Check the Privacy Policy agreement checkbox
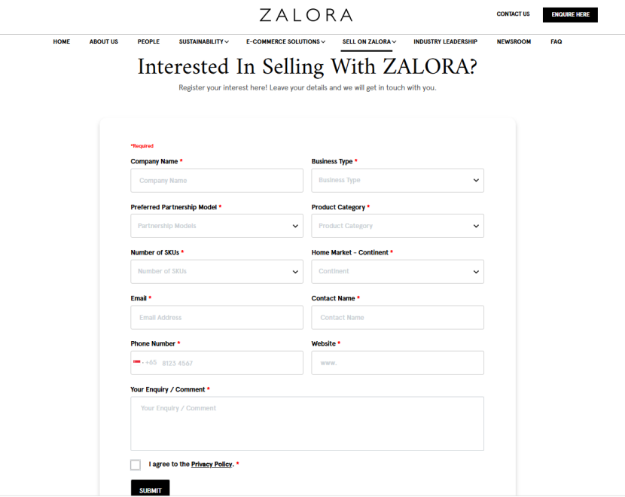 pos(136,465)
